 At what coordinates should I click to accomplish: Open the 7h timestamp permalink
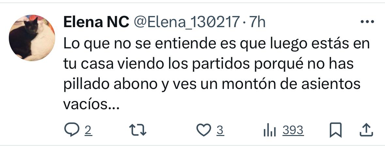pyautogui.click(x=257, y=22)
